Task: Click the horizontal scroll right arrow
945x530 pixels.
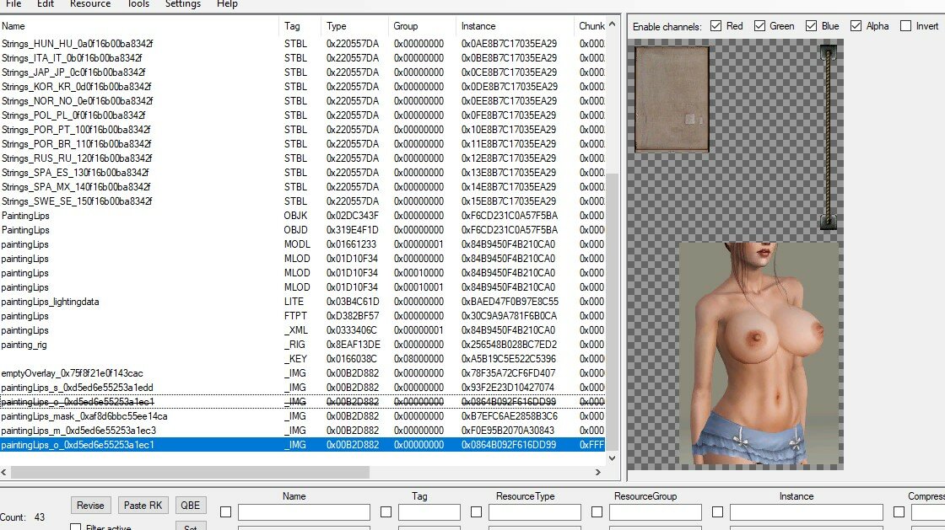Action: click(598, 472)
